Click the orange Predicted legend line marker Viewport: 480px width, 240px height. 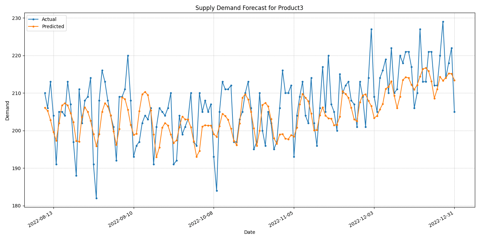pos(34,26)
